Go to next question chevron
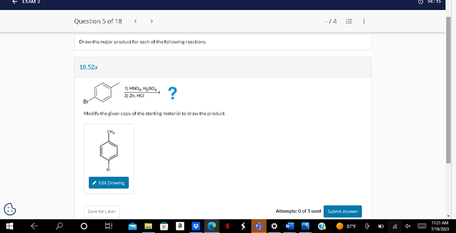The height and width of the screenshot is (233, 456). pyautogui.click(x=152, y=21)
